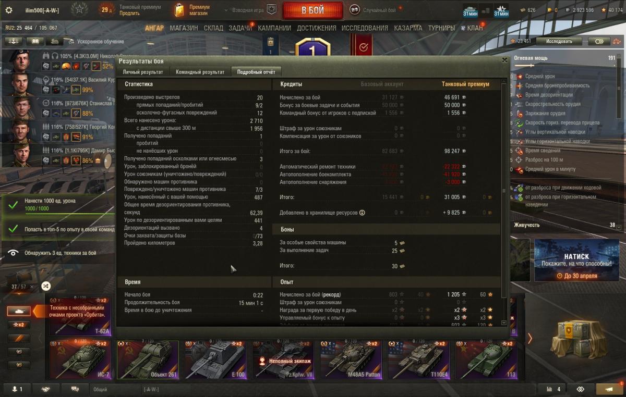Select the crew member Николай portrait
Image resolution: width=626 pixels, height=397 pixels.
click(20, 61)
